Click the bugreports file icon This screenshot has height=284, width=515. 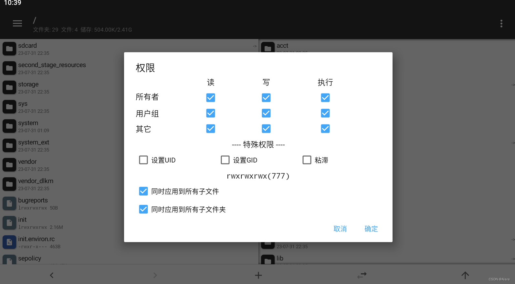pyautogui.click(x=9, y=203)
